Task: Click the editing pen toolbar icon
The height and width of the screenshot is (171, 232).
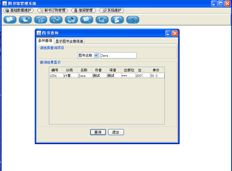Action: click(x=56, y=20)
